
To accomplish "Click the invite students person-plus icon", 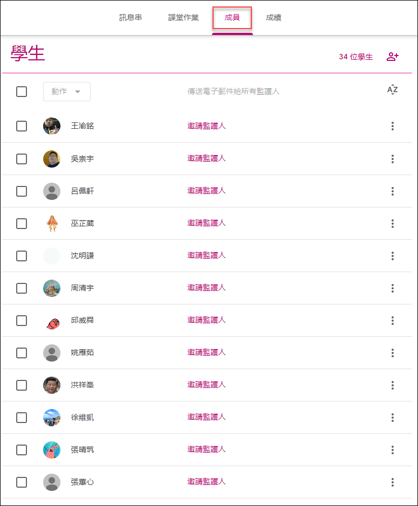I will point(393,57).
